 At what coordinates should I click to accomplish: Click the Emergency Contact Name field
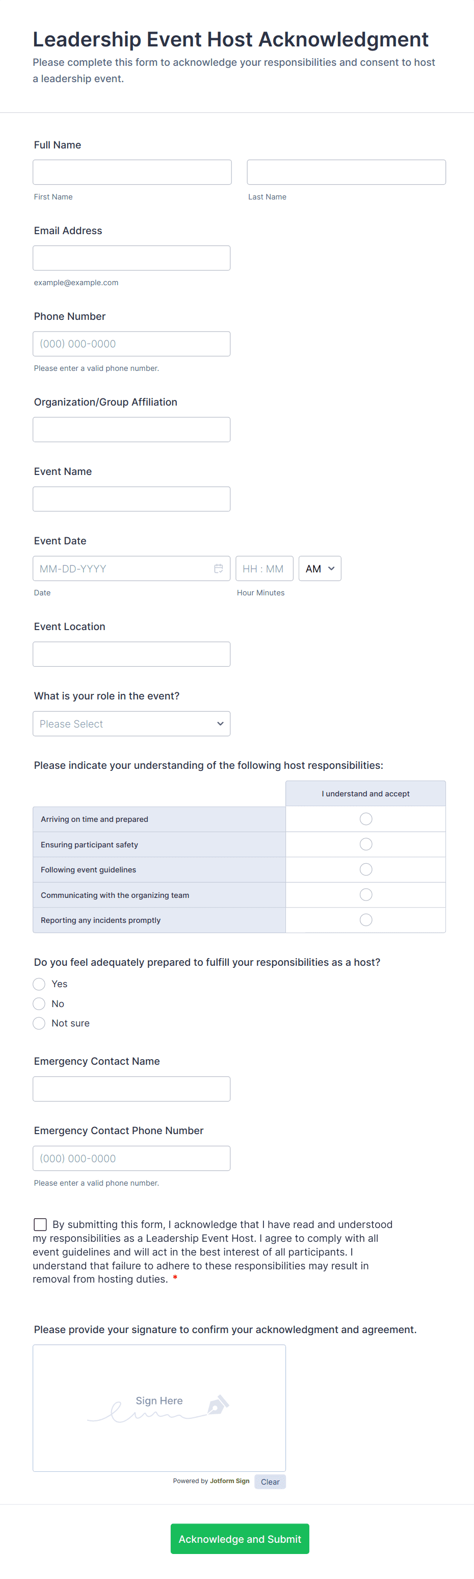click(131, 1089)
